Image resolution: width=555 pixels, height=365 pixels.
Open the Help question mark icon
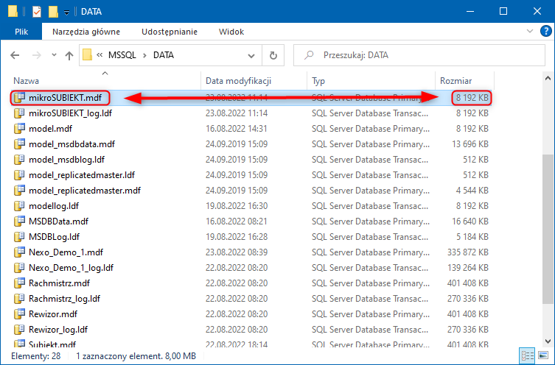click(x=545, y=32)
